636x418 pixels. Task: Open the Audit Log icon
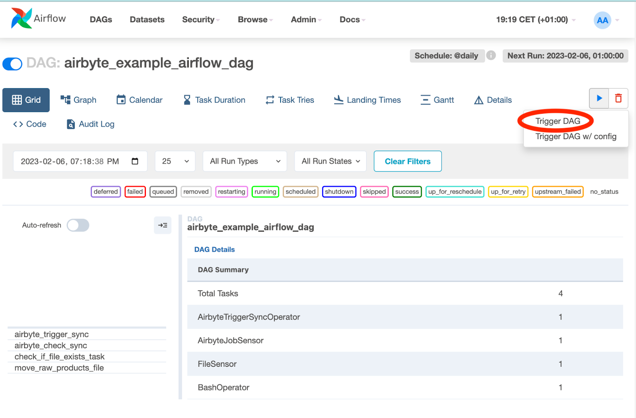(70, 124)
